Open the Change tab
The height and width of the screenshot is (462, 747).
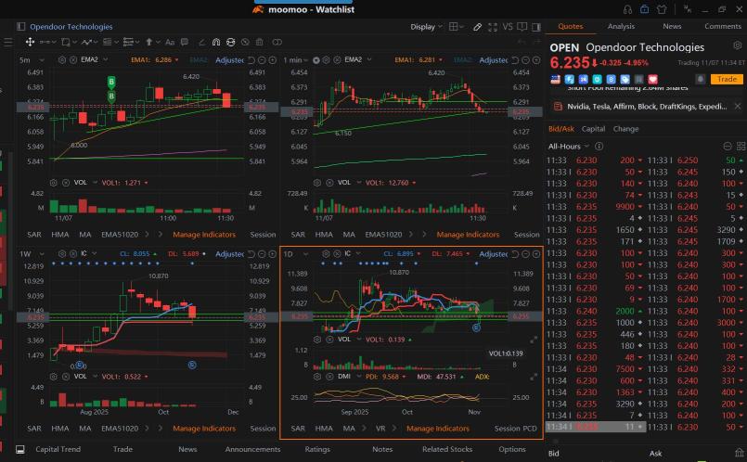(x=625, y=129)
